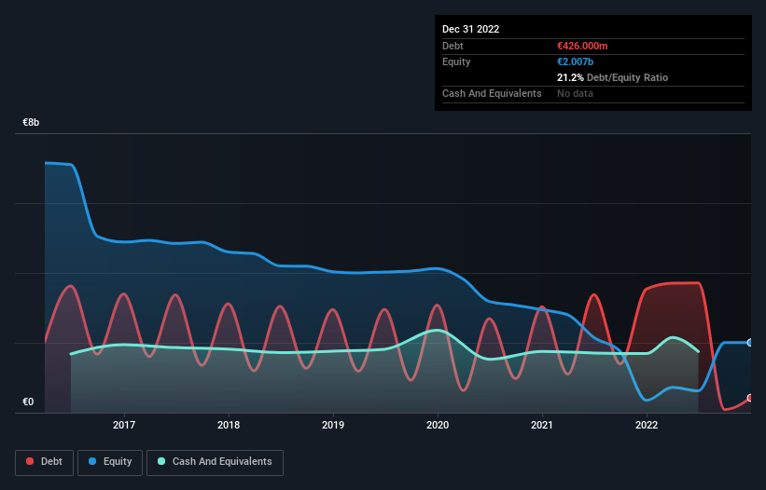The height and width of the screenshot is (490, 766).
Task: Click the Equity row label in tooltip
Action: pos(456,61)
